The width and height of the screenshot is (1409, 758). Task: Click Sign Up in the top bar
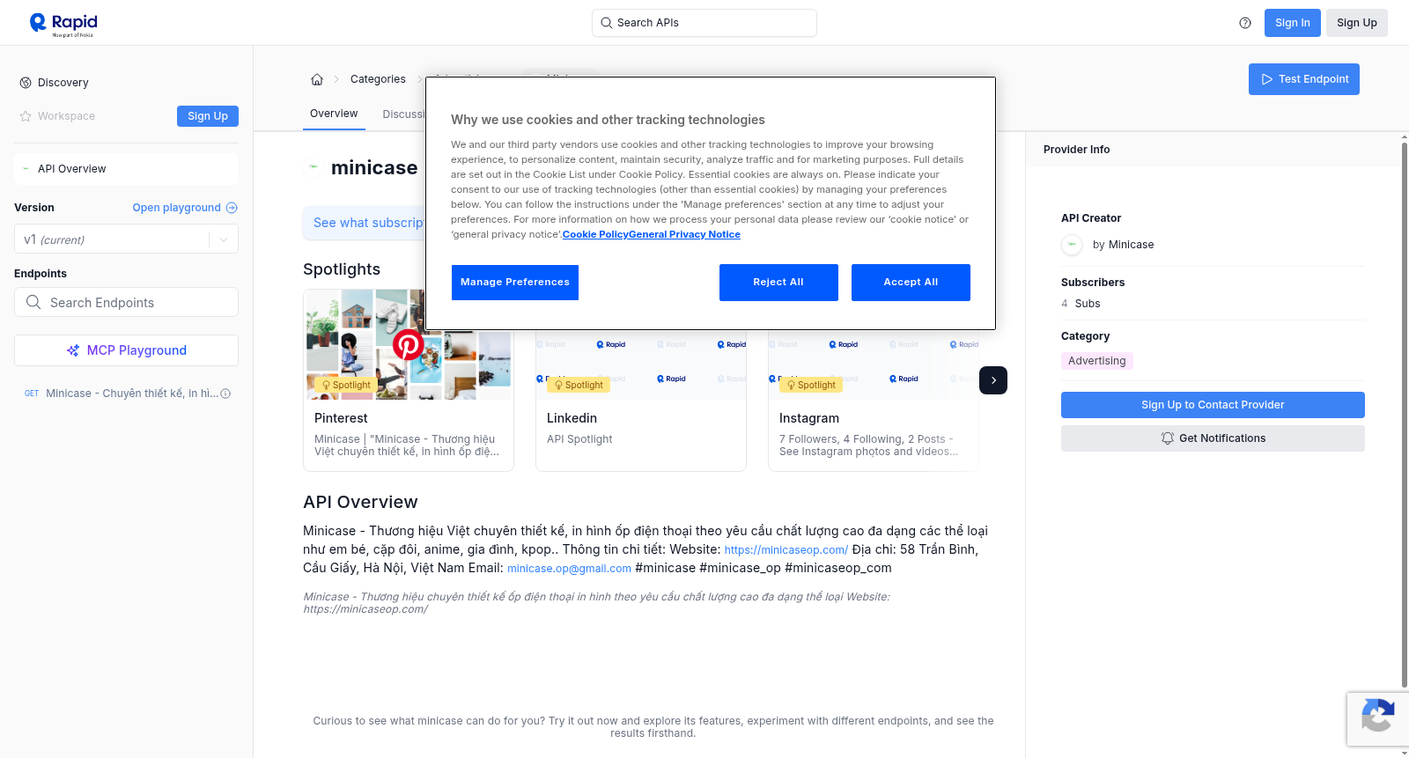click(1357, 23)
